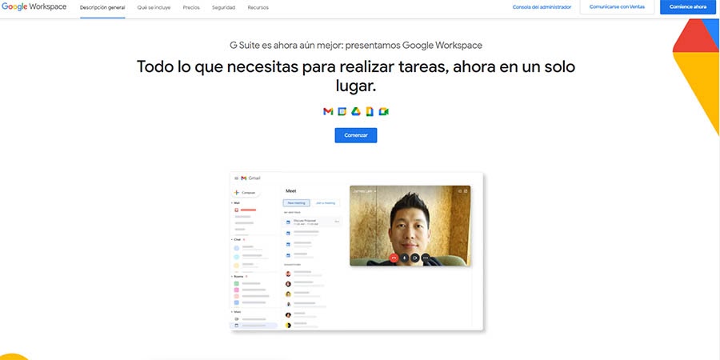Screen dimensions: 720x360
Task: Mute the microphone in video call
Action: pyautogui.click(x=405, y=258)
